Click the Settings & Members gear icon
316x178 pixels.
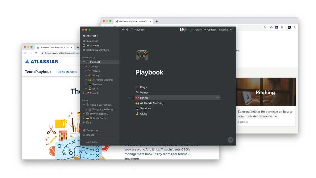pos(84,50)
